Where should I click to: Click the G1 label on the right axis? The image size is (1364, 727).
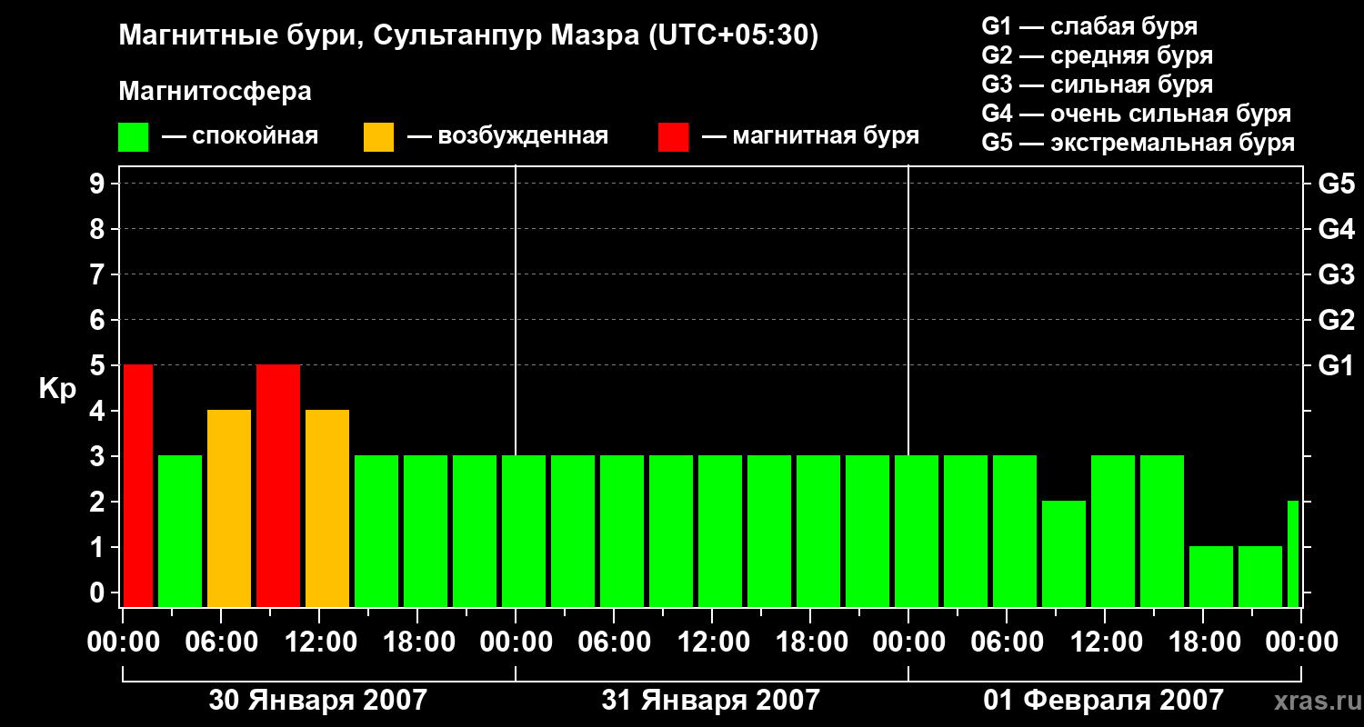point(1336,366)
